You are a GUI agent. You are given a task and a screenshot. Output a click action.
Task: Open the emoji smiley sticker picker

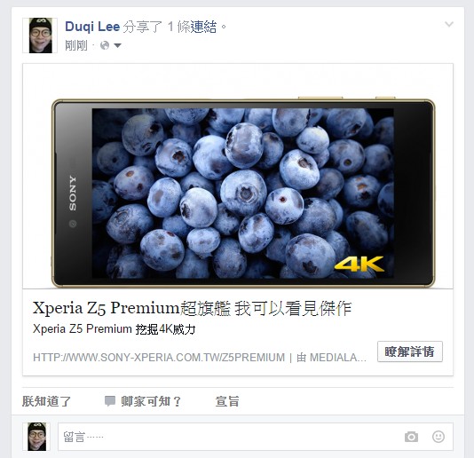click(438, 437)
